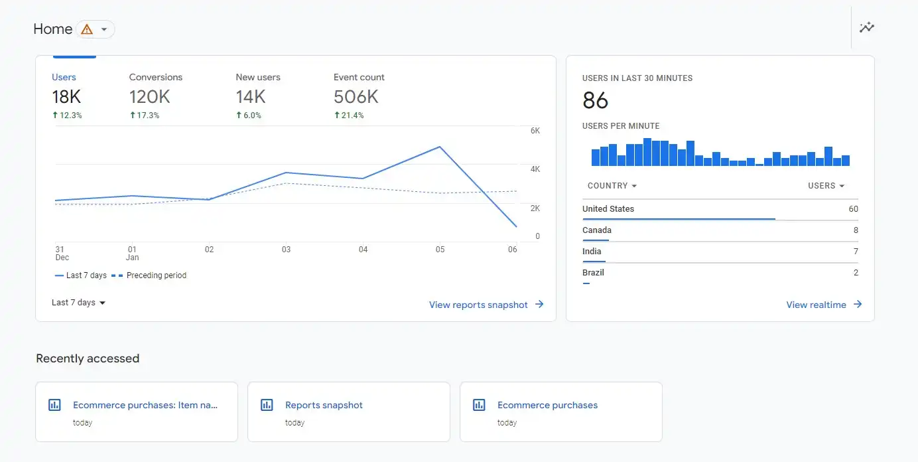Viewport: 918px width, 462px height.
Task: Select the New users metric tab
Action: point(258,96)
